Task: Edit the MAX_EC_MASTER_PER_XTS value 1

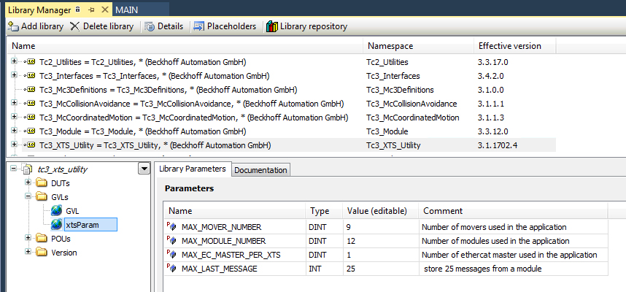Action: [381, 255]
